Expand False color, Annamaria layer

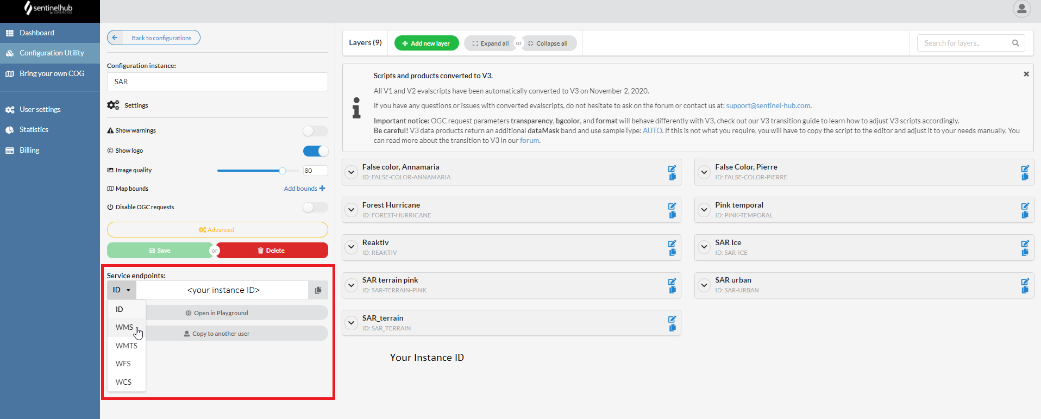click(352, 172)
